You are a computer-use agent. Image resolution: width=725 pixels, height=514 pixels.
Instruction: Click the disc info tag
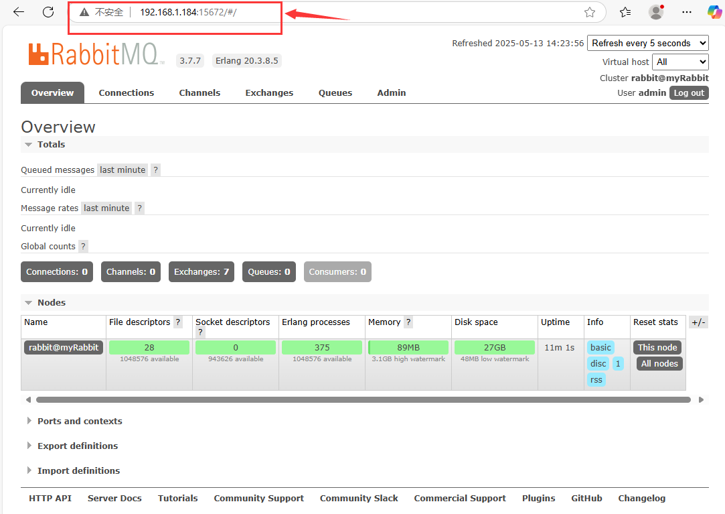click(x=598, y=363)
